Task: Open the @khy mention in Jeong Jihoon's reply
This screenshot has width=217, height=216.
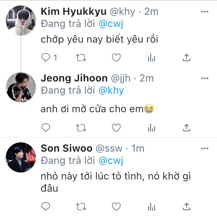Action: pyautogui.click(x=111, y=91)
